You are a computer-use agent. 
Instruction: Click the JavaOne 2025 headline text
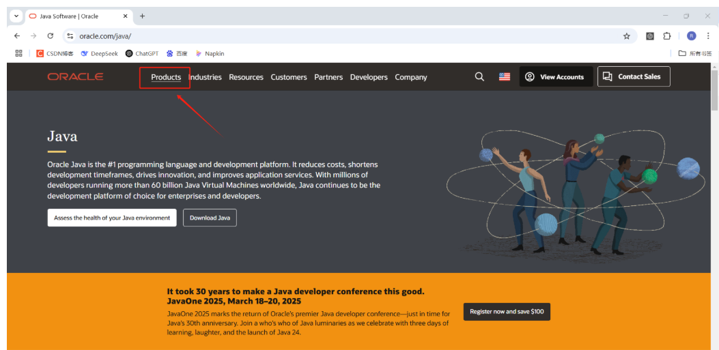click(296, 296)
